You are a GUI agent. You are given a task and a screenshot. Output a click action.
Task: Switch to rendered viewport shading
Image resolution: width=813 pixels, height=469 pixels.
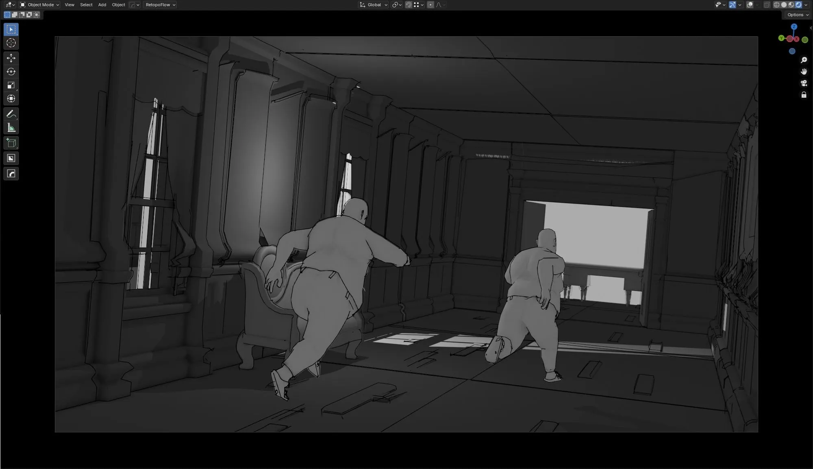(798, 5)
